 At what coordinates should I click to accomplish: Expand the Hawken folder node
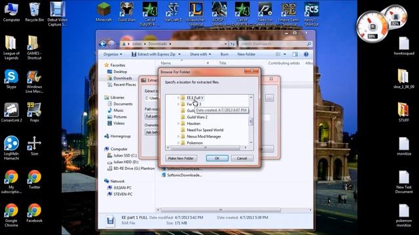(x=178, y=123)
